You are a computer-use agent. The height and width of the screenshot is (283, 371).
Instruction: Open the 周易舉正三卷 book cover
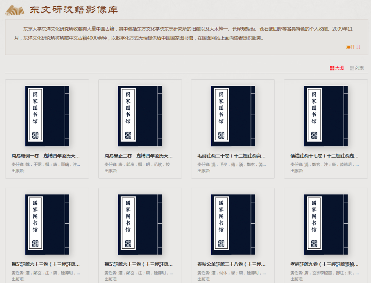(140, 116)
